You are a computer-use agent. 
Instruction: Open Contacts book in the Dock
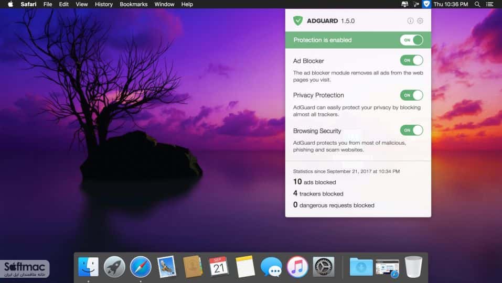pyautogui.click(x=193, y=266)
